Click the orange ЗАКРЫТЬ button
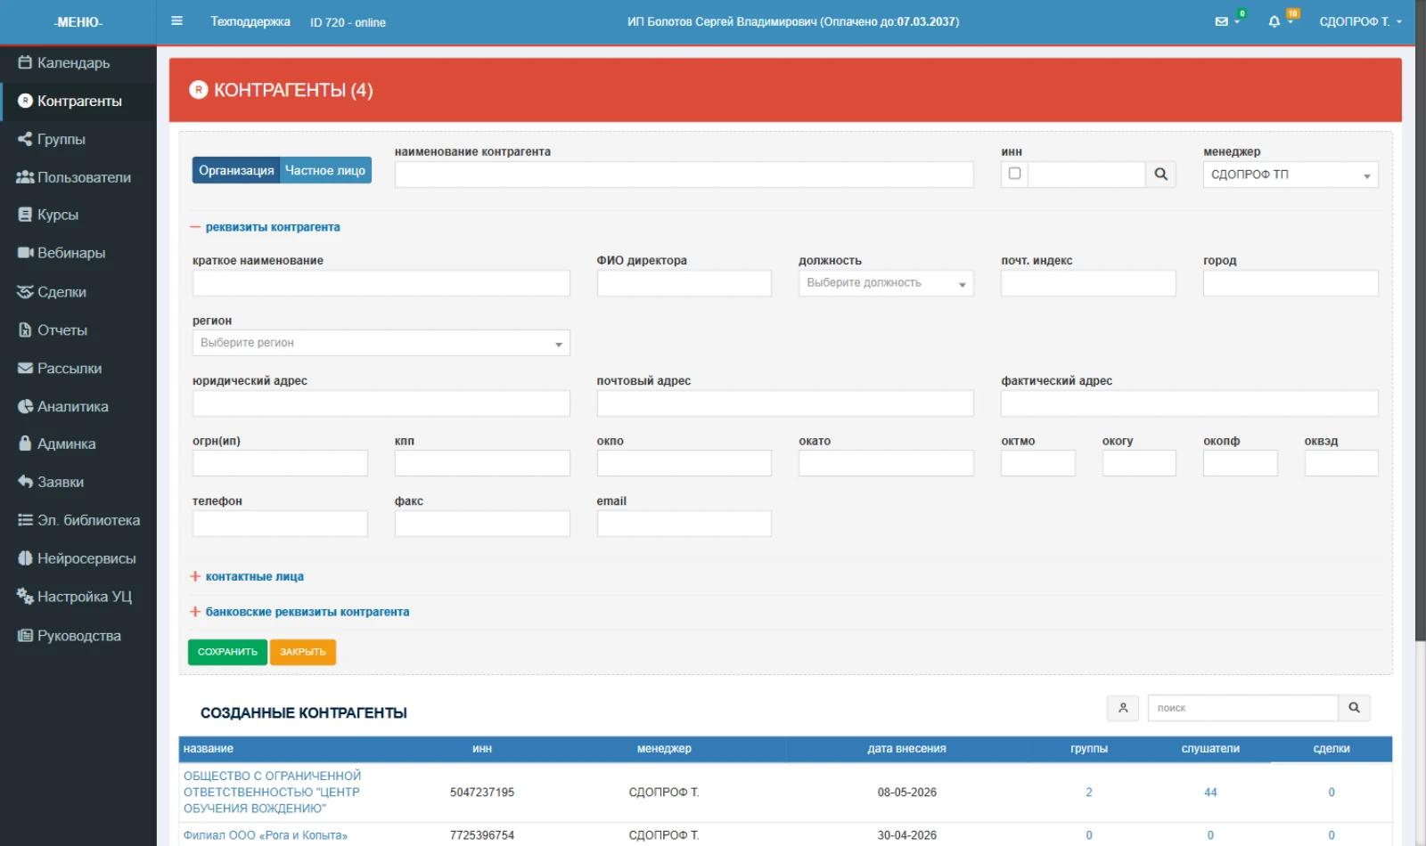 click(x=303, y=652)
